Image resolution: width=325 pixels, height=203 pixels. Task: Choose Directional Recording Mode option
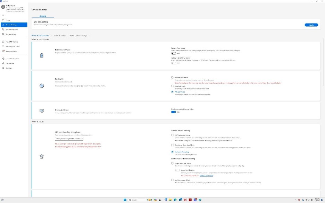173,145
